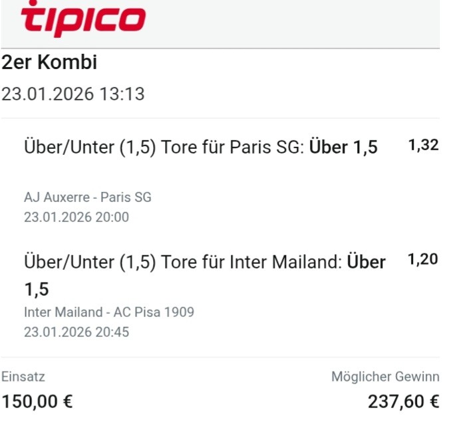449x436 pixels.
Task: Tap the 1,32 odds value
Action: [x=423, y=146]
